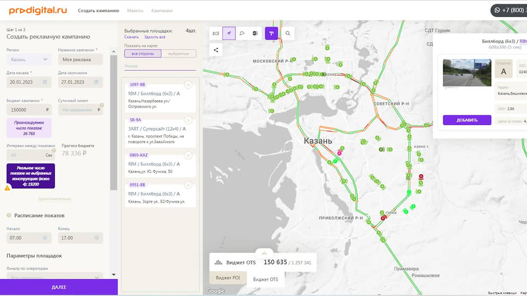The width and height of the screenshot is (527, 296).
Task: Open the Макеты menu item
Action: 135,11
